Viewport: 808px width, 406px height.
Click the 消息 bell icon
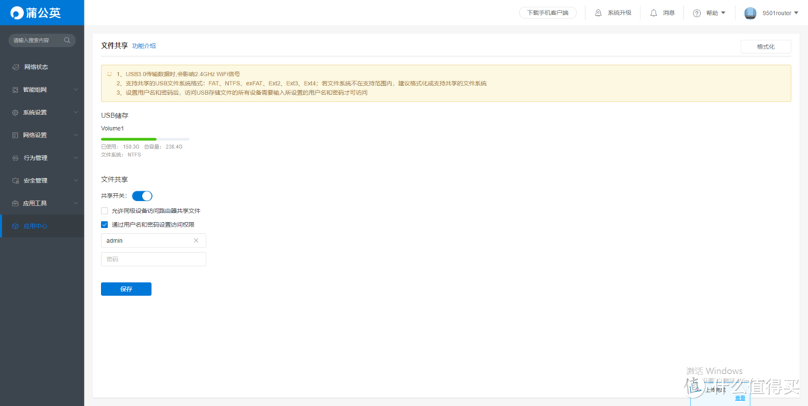[653, 13]
